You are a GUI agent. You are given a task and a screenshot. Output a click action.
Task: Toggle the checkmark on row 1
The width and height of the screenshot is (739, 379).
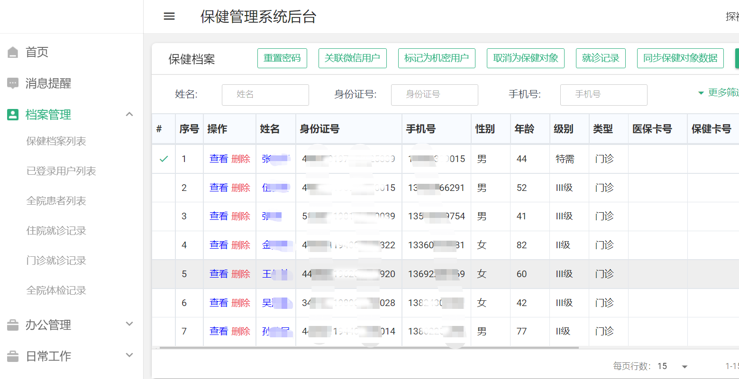(164, 159)
